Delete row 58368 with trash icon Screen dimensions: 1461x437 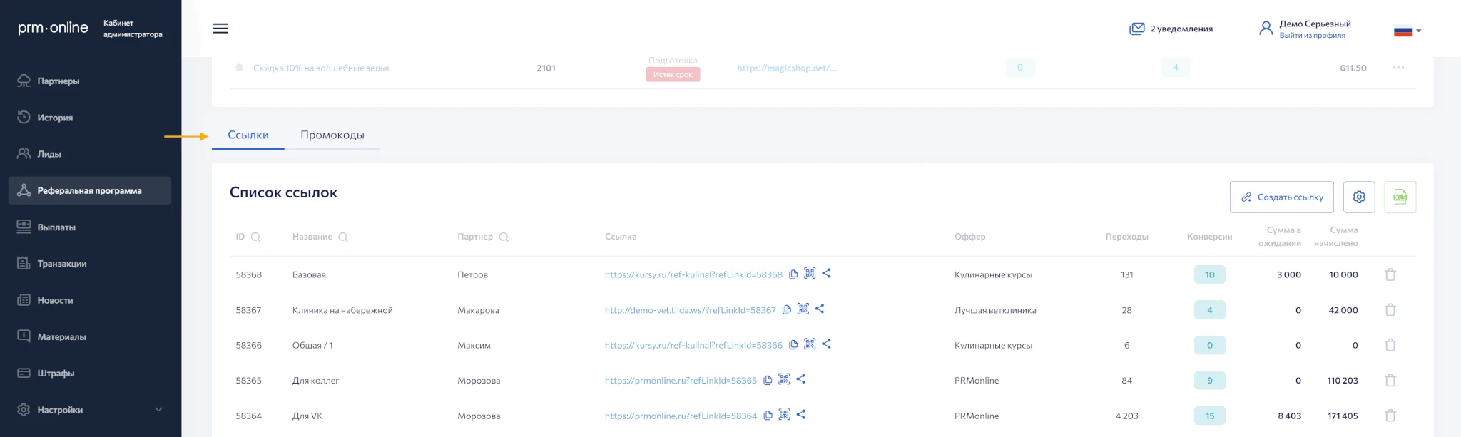(x=1390, y=274)
